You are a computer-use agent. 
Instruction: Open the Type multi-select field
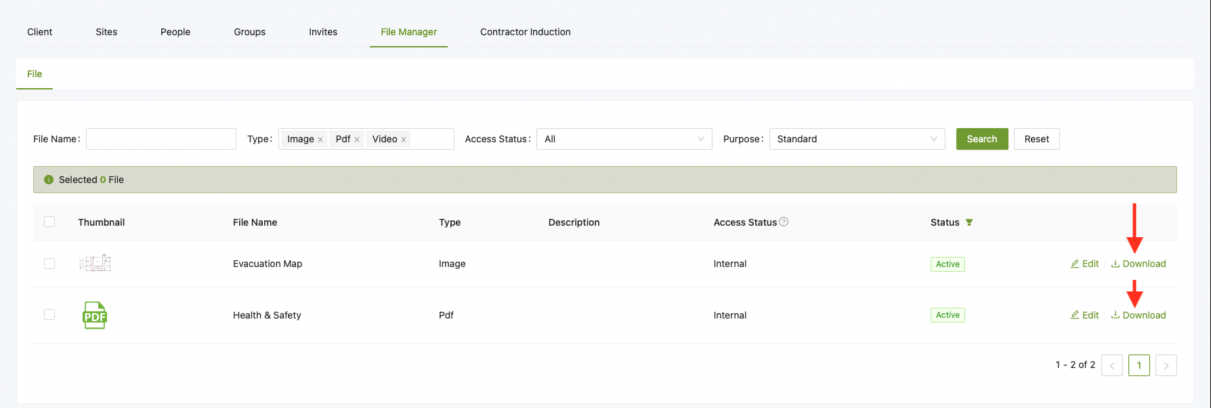pyautogui.click(x=431, y=139)
